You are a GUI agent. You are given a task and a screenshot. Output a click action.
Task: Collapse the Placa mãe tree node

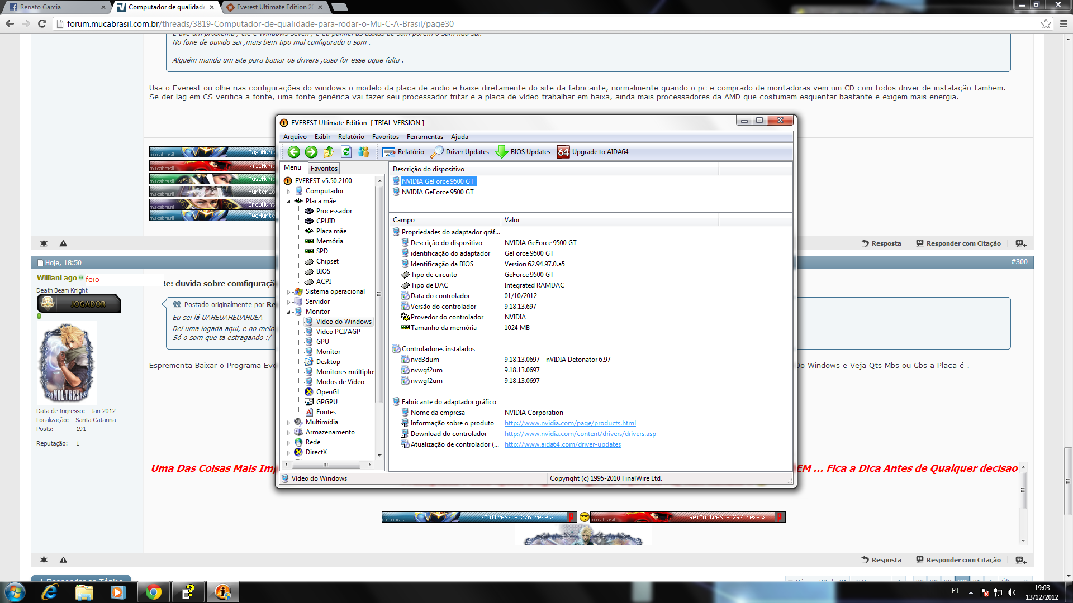click(289, 202)
